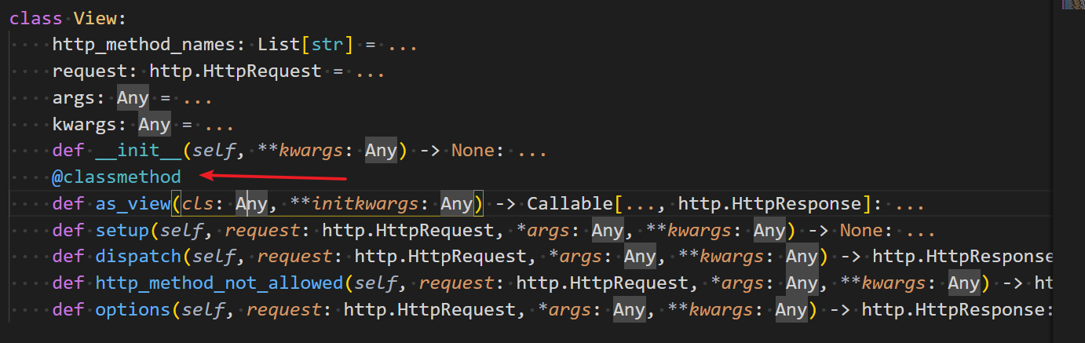
Task: Click the @classmethod decorator
Action: [116, 177]
